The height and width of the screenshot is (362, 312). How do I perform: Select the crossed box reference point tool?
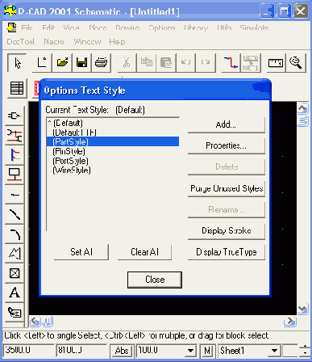15,273
